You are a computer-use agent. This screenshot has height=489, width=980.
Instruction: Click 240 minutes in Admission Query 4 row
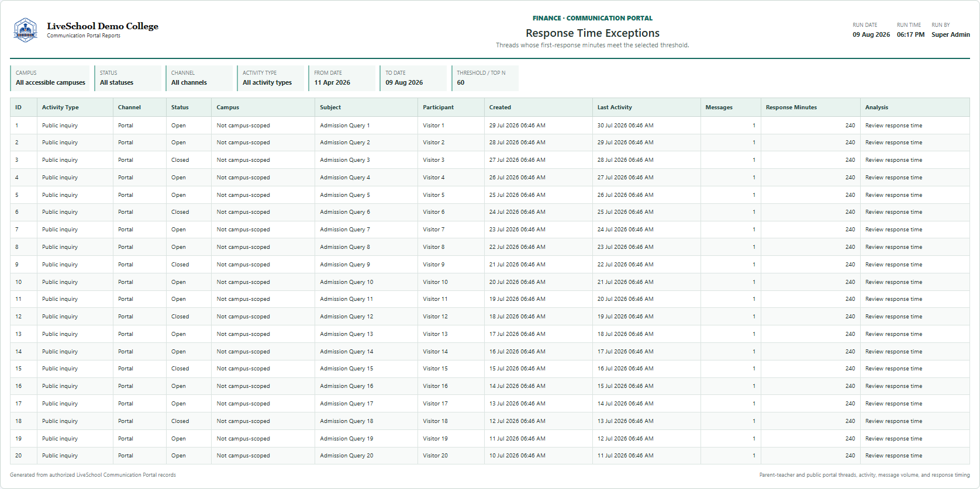[x=850, y=178]
